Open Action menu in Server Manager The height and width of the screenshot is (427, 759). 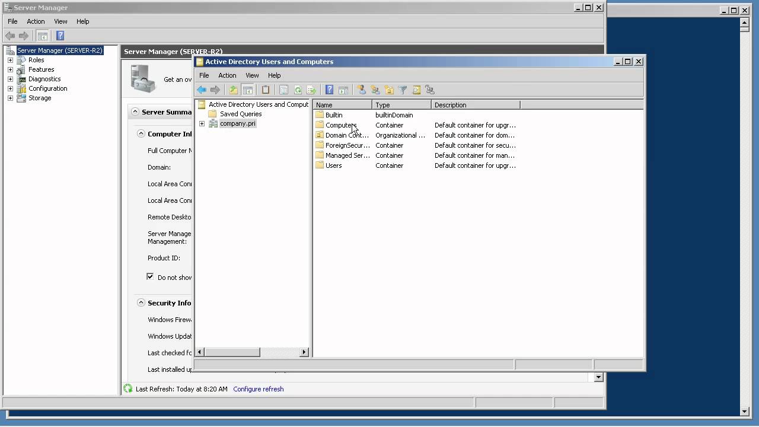(x=36, y=21)
